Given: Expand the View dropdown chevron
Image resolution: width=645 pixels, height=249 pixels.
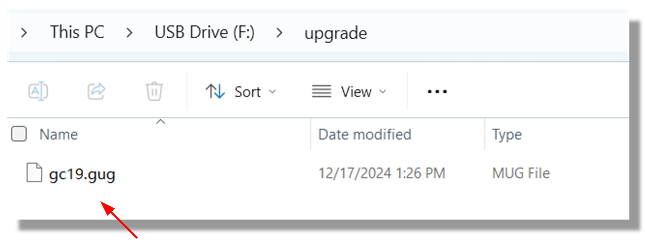Looking at the screenshot, I should (382, 92).
